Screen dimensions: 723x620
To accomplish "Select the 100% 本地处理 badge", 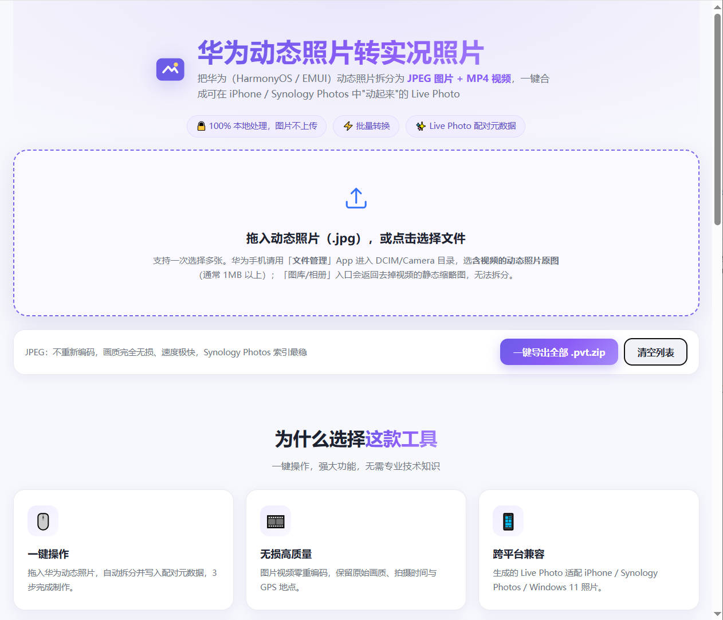I will [x=257, y=126].
